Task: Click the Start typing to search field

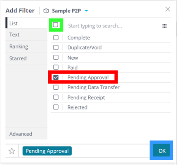Action: point(113,26)
